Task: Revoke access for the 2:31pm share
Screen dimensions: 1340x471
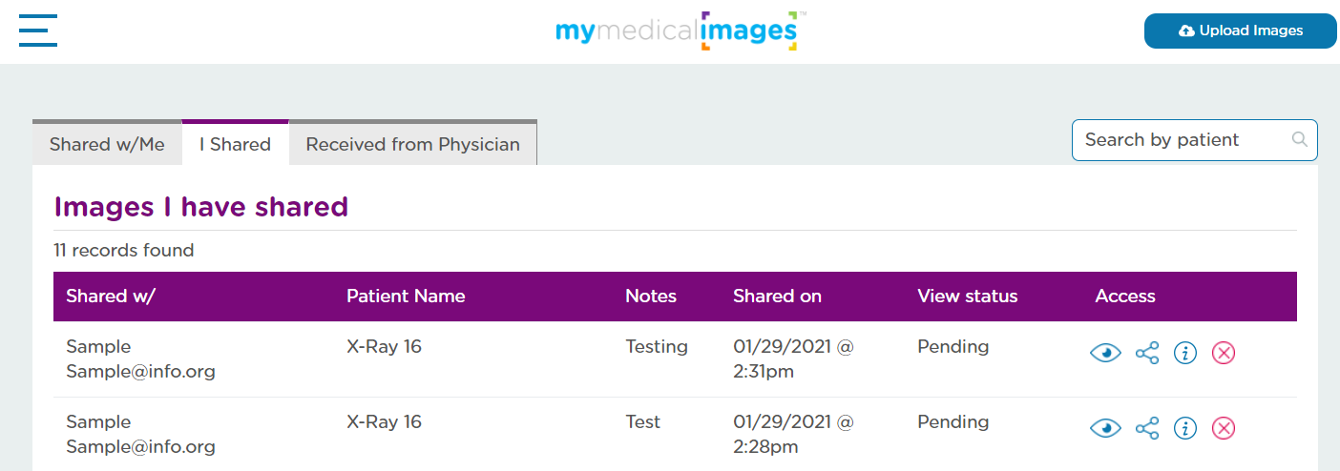Action: 1224,354
